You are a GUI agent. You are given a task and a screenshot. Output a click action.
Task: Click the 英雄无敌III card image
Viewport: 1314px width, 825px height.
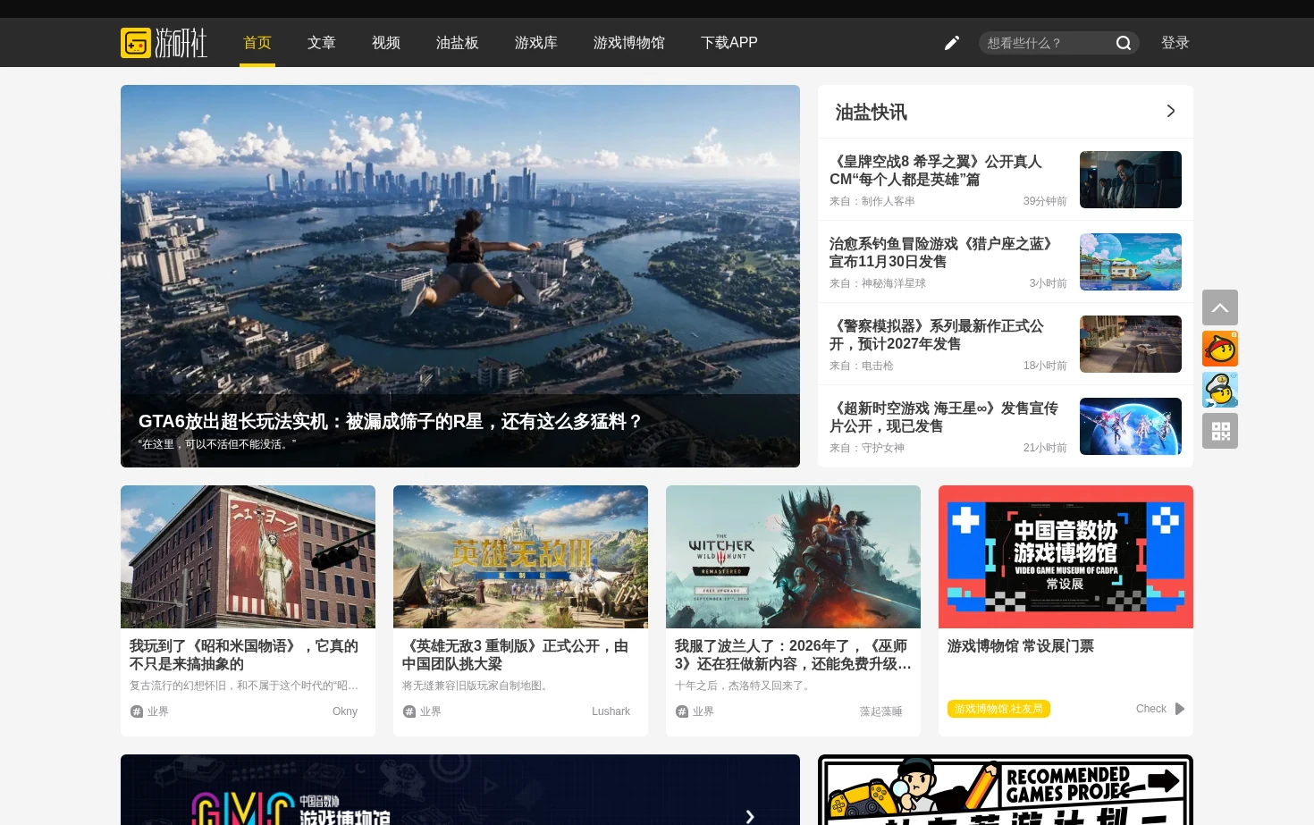pos(520,557)
